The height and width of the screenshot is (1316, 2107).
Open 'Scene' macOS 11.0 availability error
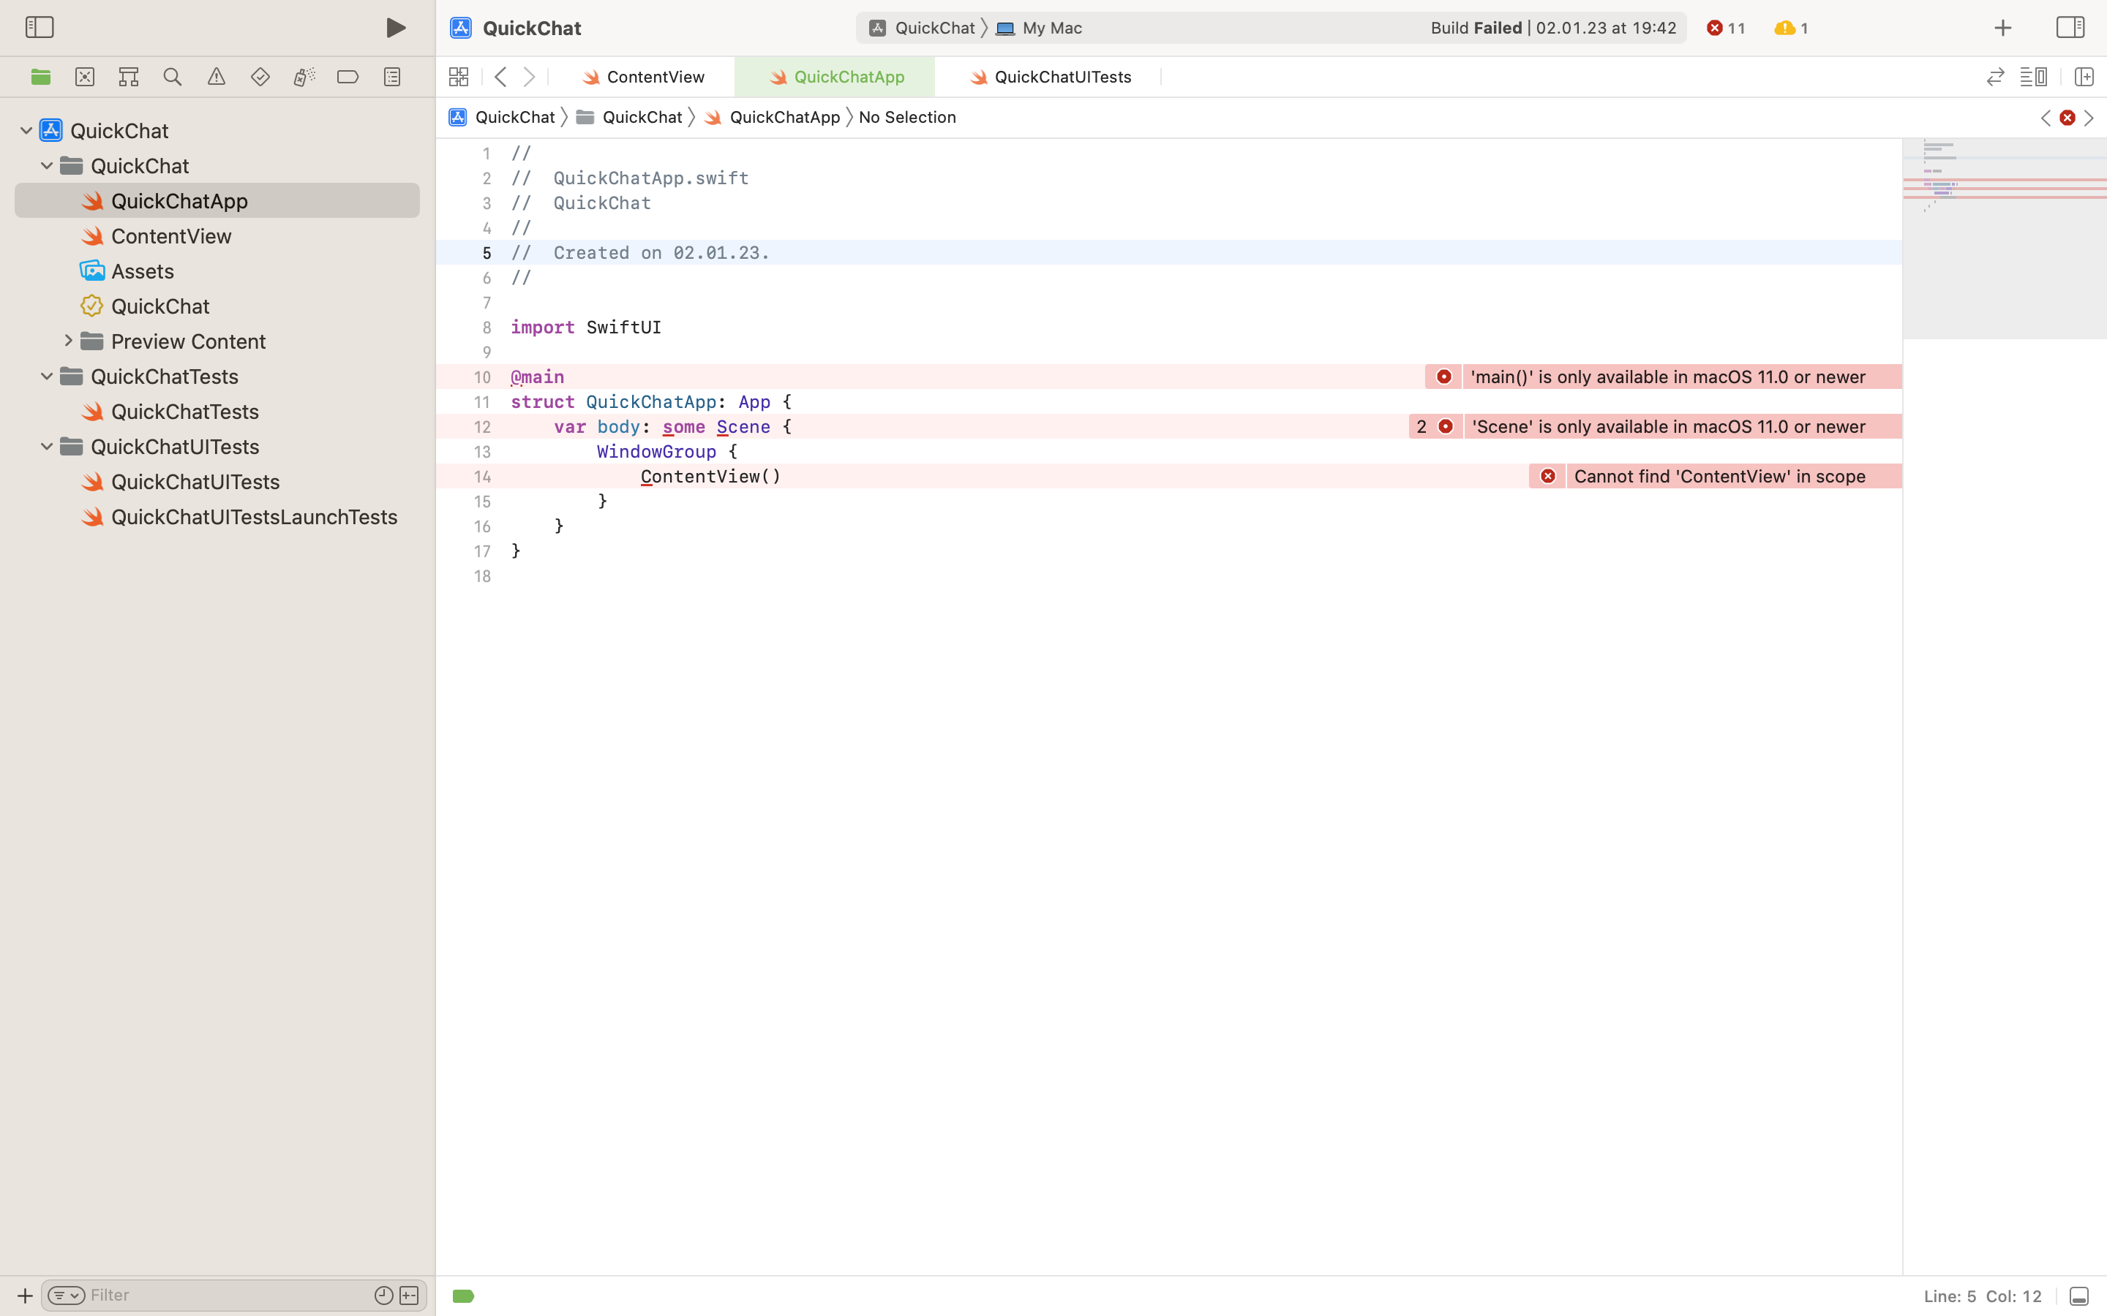pyautogui.click(x=1668, y=426)
